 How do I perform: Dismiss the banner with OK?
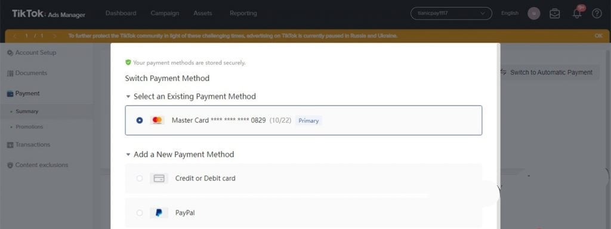[x=598, y=36]
